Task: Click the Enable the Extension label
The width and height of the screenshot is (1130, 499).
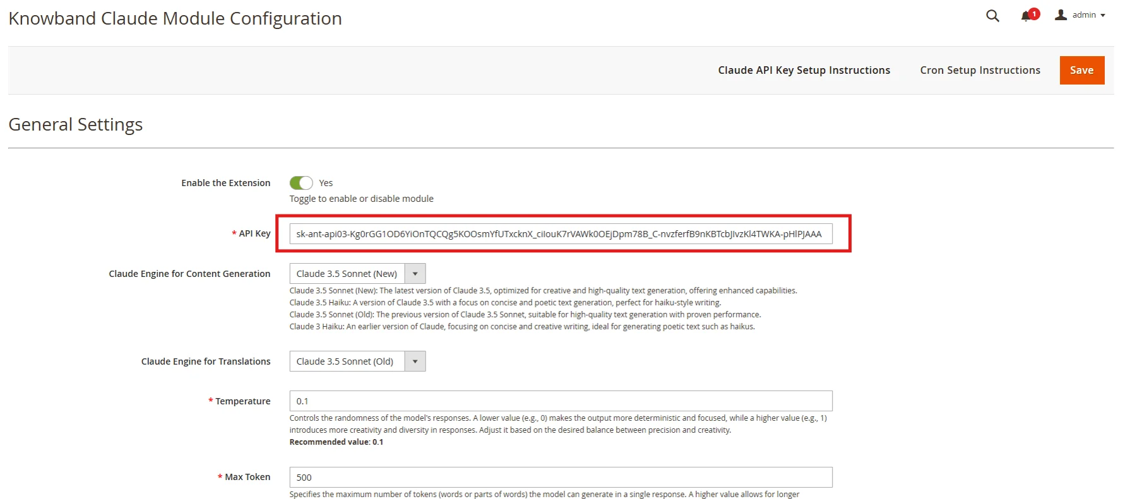Action: pyautogui.click(x=226, y=183)
